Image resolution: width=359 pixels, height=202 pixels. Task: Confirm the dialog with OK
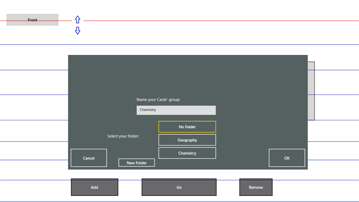coord(287,158)
